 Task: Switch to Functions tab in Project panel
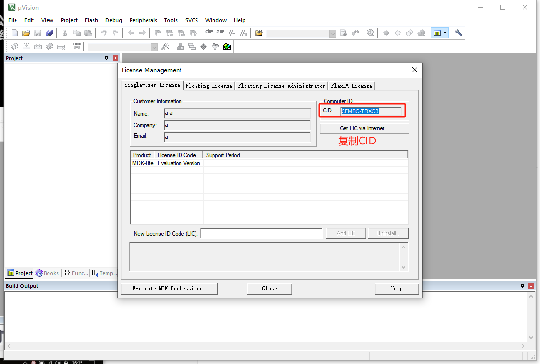[x=76, y=273]
